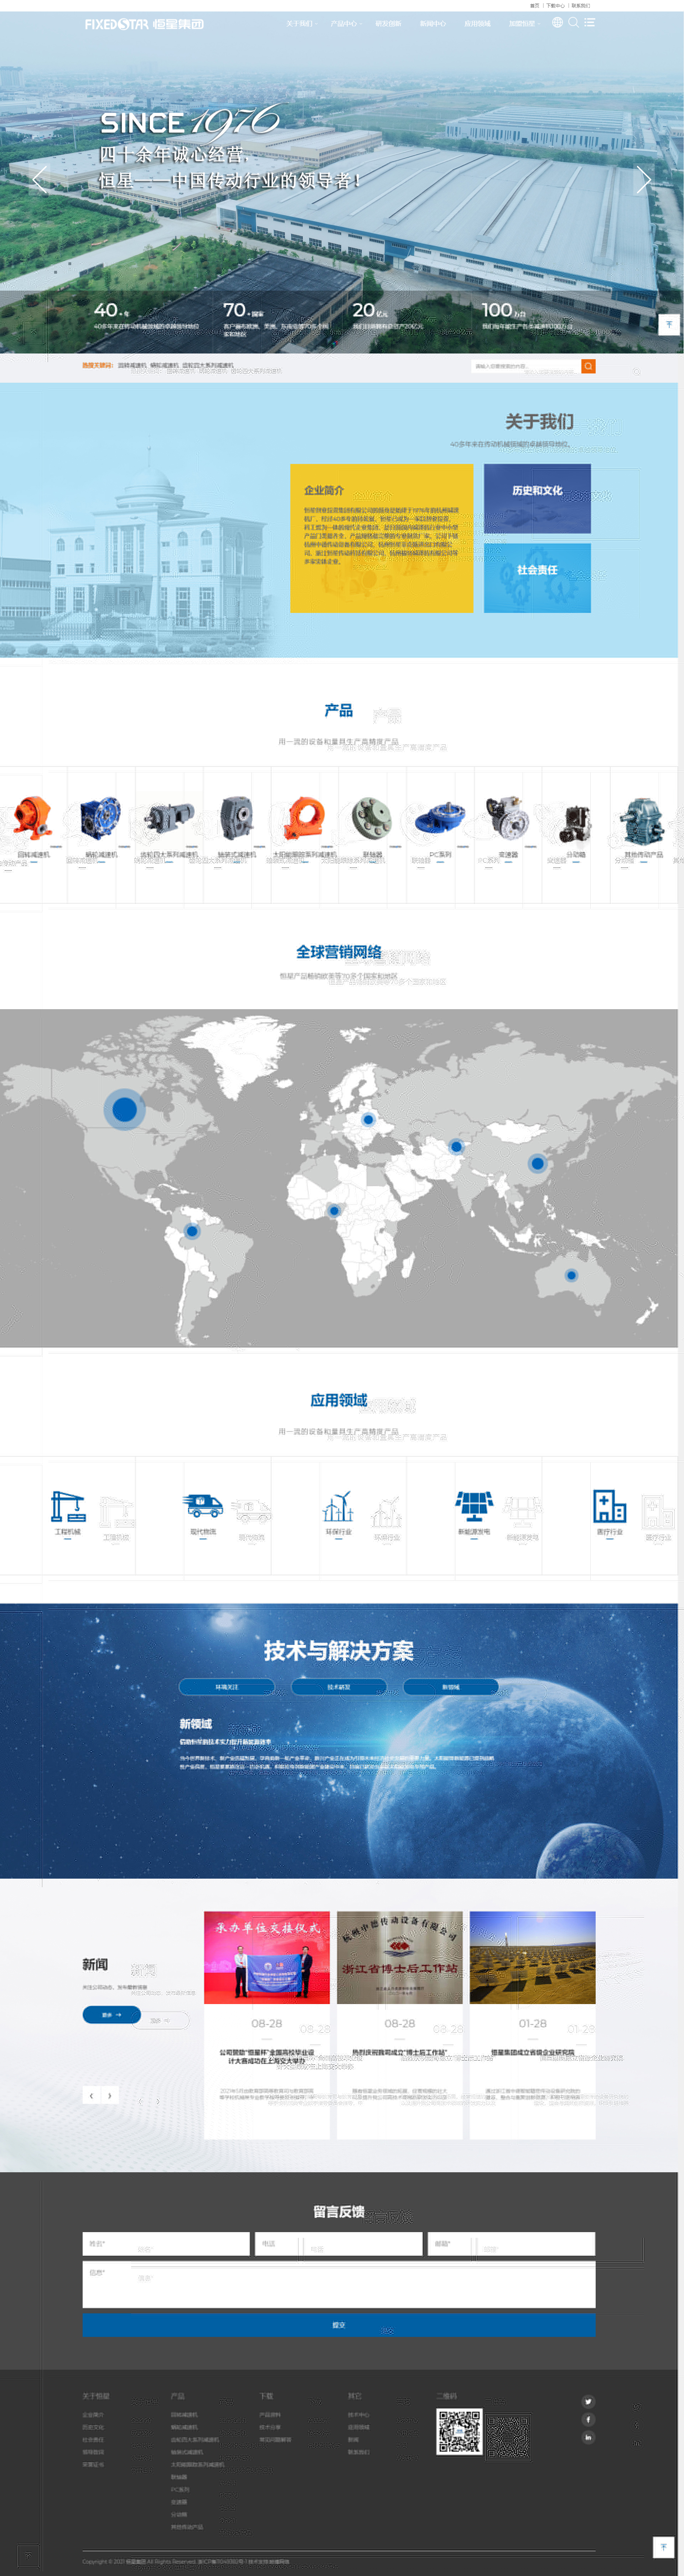
Task: Click the orange search button icon
Action: click(x=588, y=366)
